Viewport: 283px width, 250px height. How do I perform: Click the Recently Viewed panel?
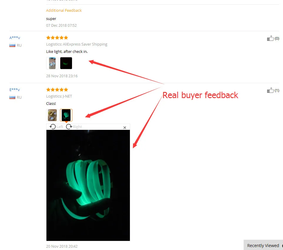pyautogui.click(x=263, y=245)
